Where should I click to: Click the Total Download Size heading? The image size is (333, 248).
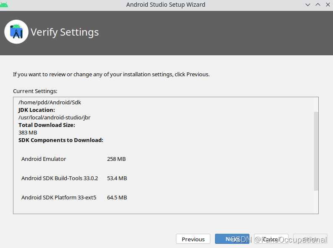(x=47, y=125)
